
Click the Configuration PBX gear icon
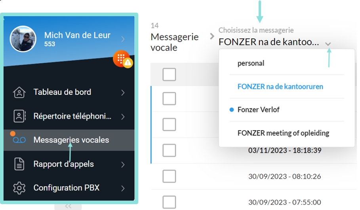[19, 188]
